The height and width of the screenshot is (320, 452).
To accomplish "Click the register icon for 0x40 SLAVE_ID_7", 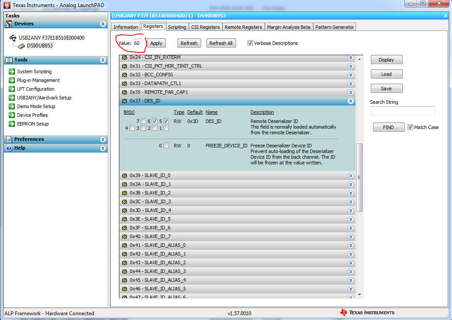I will (x=124, y=236).
